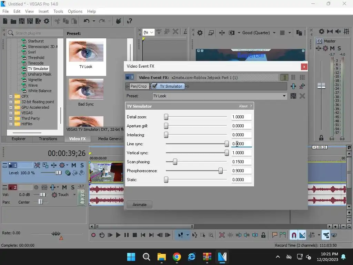Viewport: 353px width, 265px height.
Task: Click Copy Snapshot icon in preview toolbar
Action: (299, 33)
